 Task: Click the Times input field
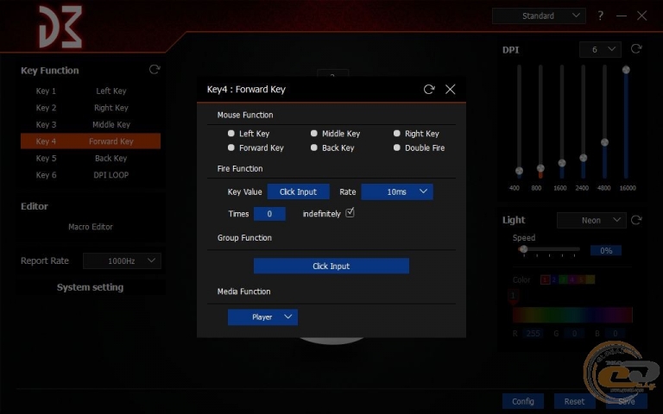(x=269, y=214)
